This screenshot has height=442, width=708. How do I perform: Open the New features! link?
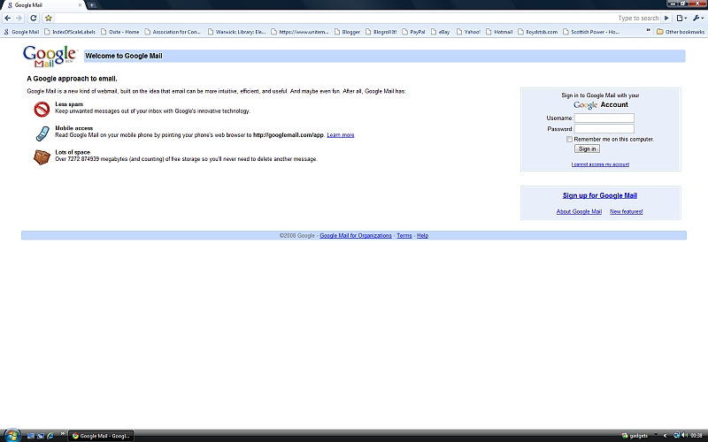pyautogui.click(x=627, y=211)
